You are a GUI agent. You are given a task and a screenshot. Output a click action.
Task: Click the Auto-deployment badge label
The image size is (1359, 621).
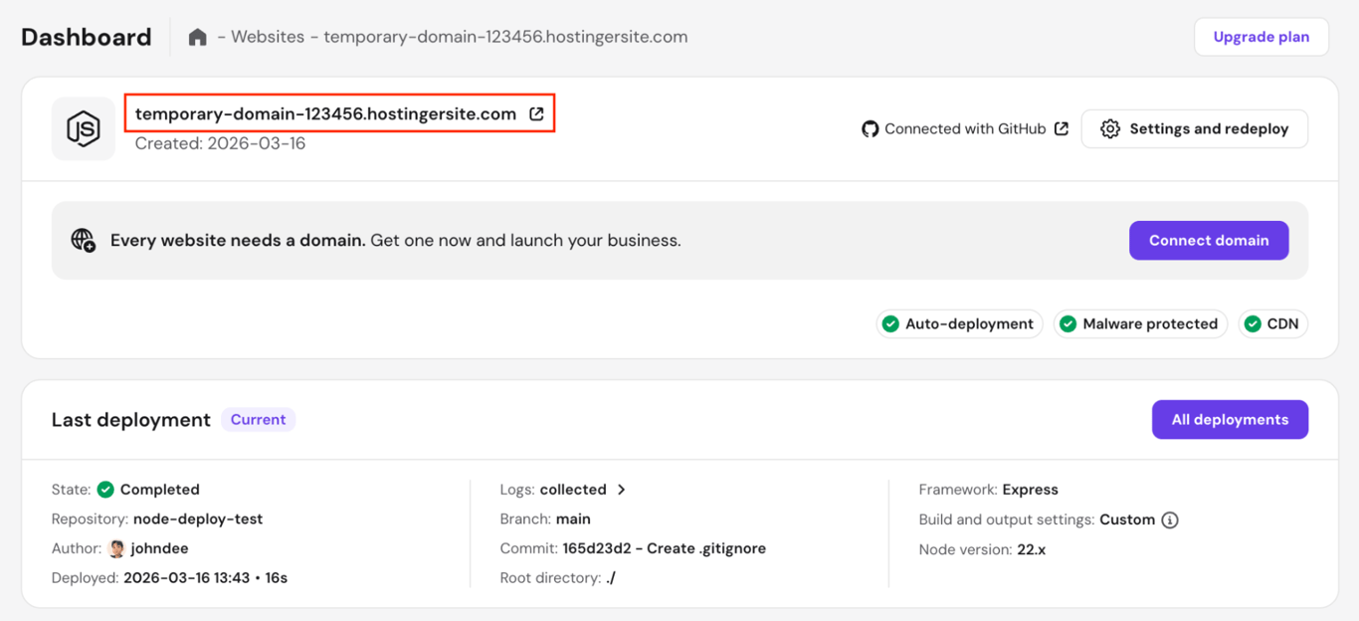click(969, 323)
